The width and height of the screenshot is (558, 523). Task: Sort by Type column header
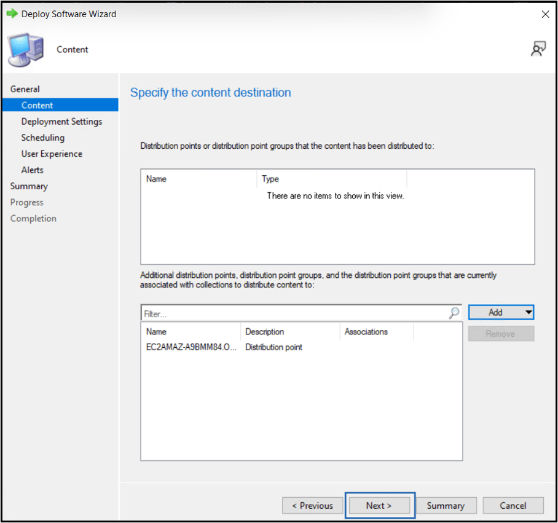tap(332, 179)
